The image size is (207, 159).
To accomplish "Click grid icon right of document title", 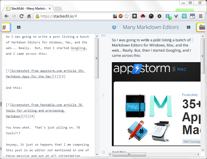I will click(189, 27).
